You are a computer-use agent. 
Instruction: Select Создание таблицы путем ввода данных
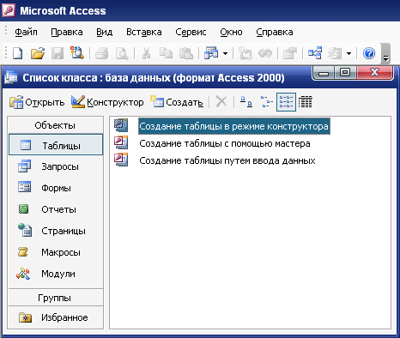[x=227, y=160]
